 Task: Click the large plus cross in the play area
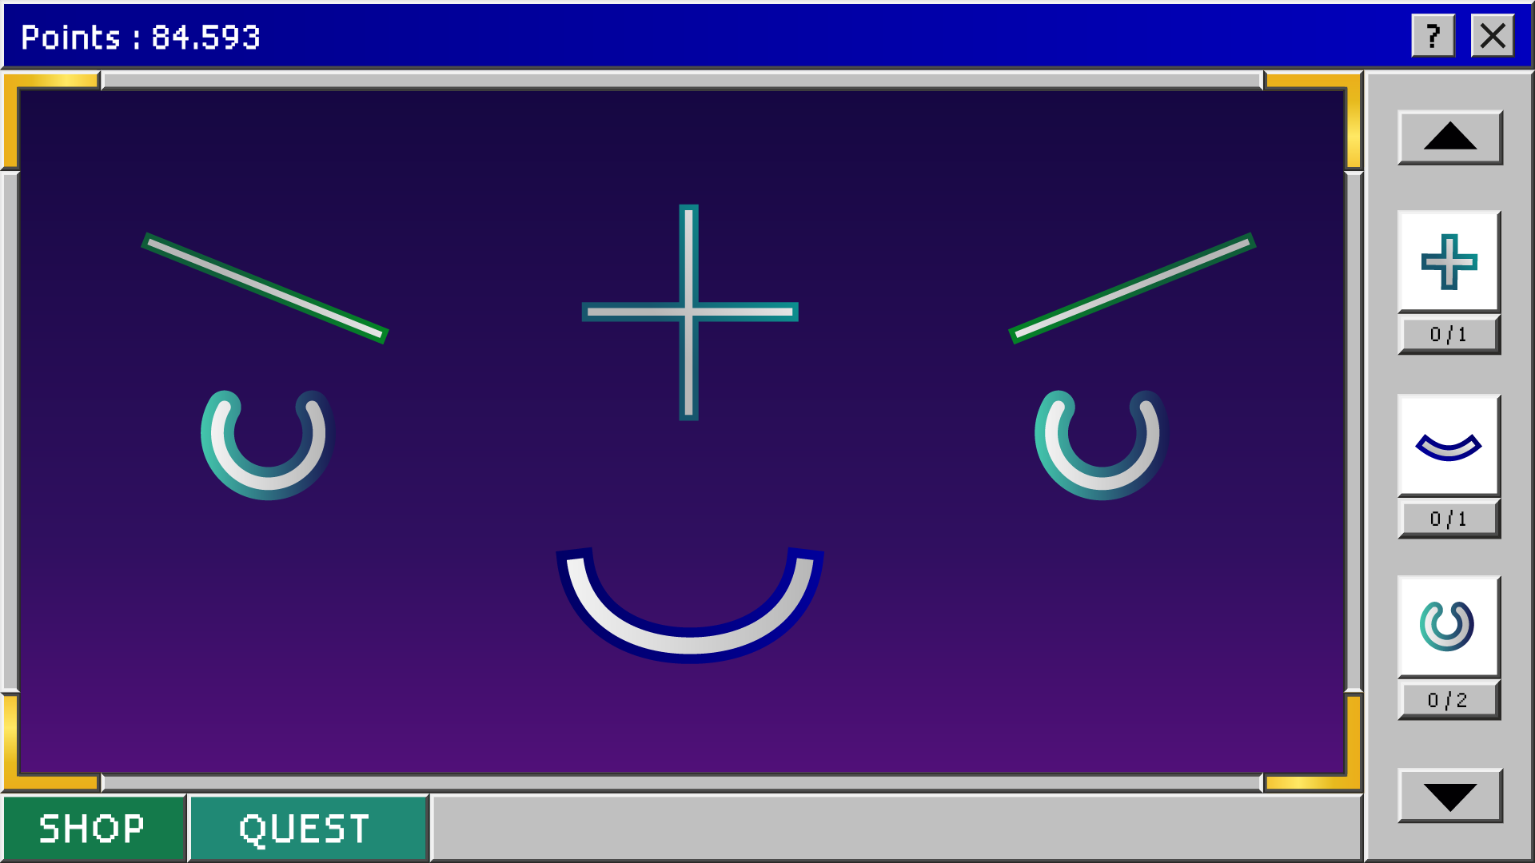click(688, 312)
